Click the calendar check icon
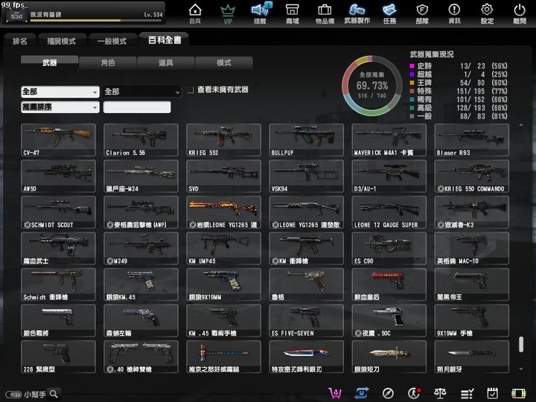Viewport: 536px width, 402px height. point(492,393)
